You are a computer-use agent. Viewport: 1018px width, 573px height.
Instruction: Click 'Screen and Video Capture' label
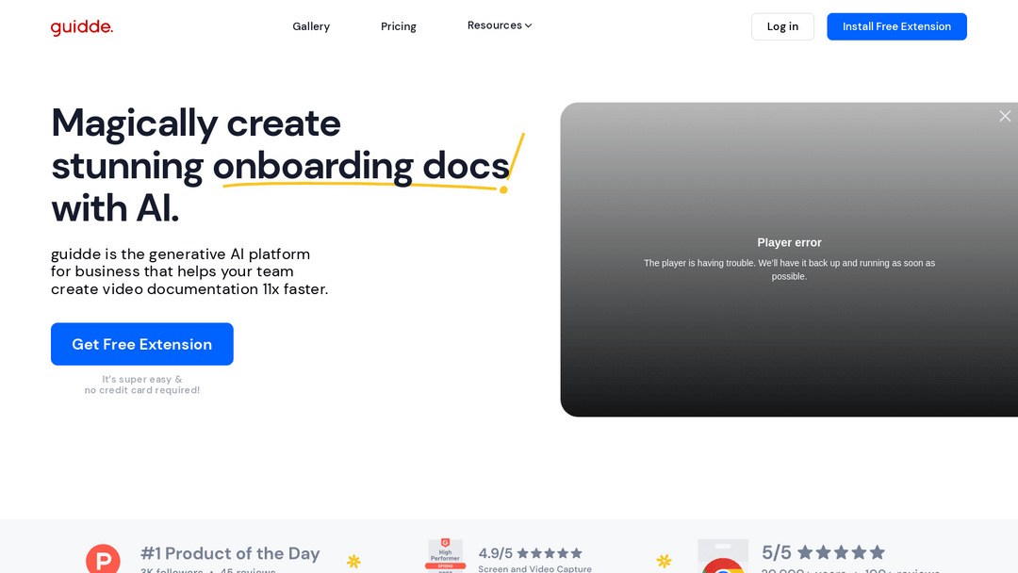535,569
